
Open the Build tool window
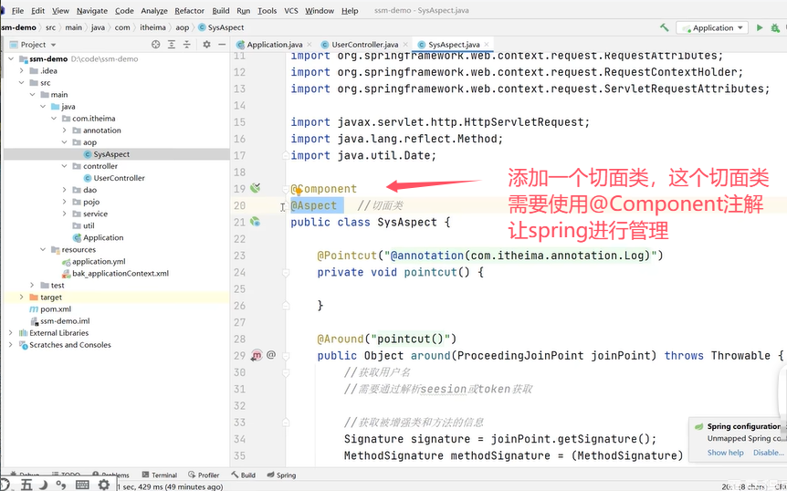tap(244, 475)
